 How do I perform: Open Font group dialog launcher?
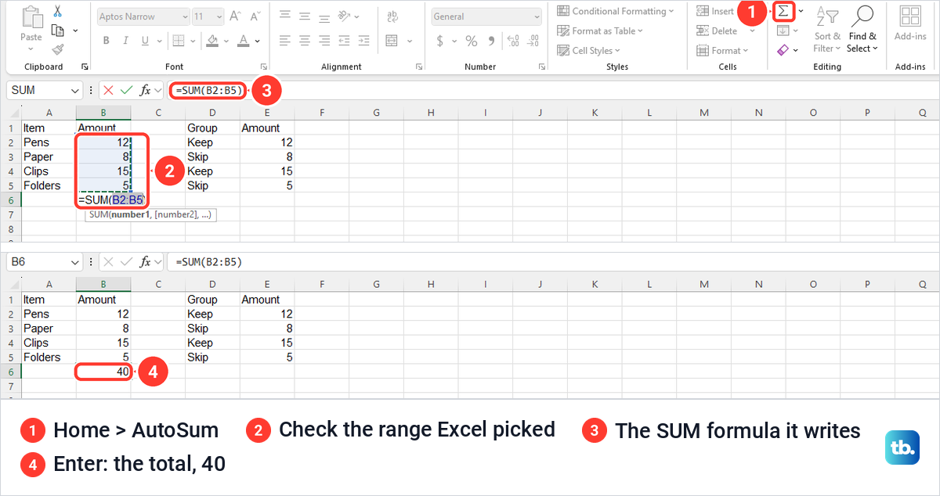click(x=264, y=66)
